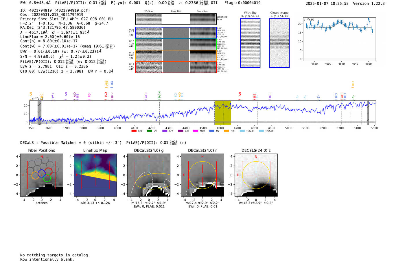Click the EW: 0.8±43.4Å header value
The width and height of the screenshot is (405, 275).
36,3
